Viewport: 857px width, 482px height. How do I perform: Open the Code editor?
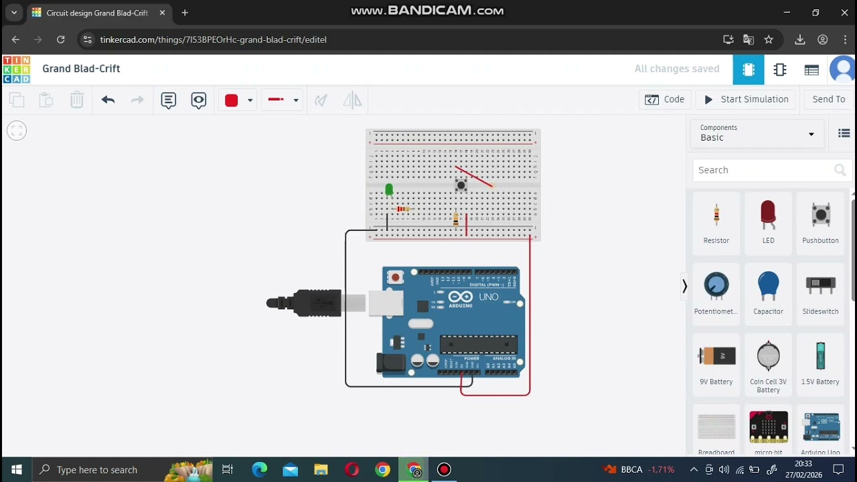coord(665,99)
